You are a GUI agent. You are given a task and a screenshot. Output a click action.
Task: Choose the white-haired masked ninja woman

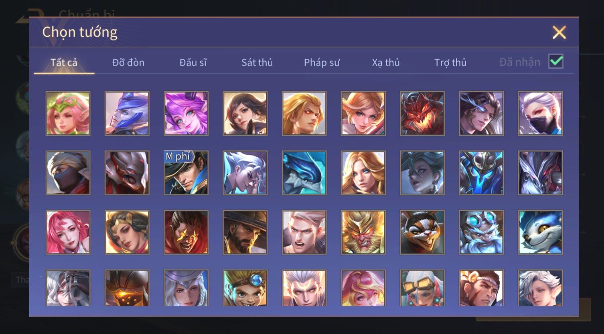(540, 113)
